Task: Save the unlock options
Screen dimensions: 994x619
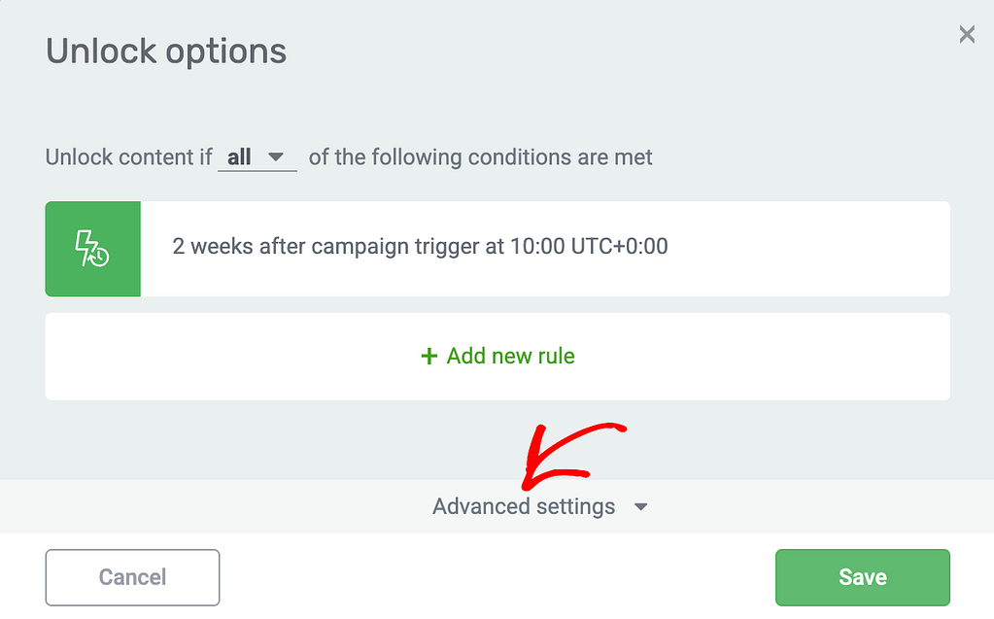Action: (x=862, y=577)
